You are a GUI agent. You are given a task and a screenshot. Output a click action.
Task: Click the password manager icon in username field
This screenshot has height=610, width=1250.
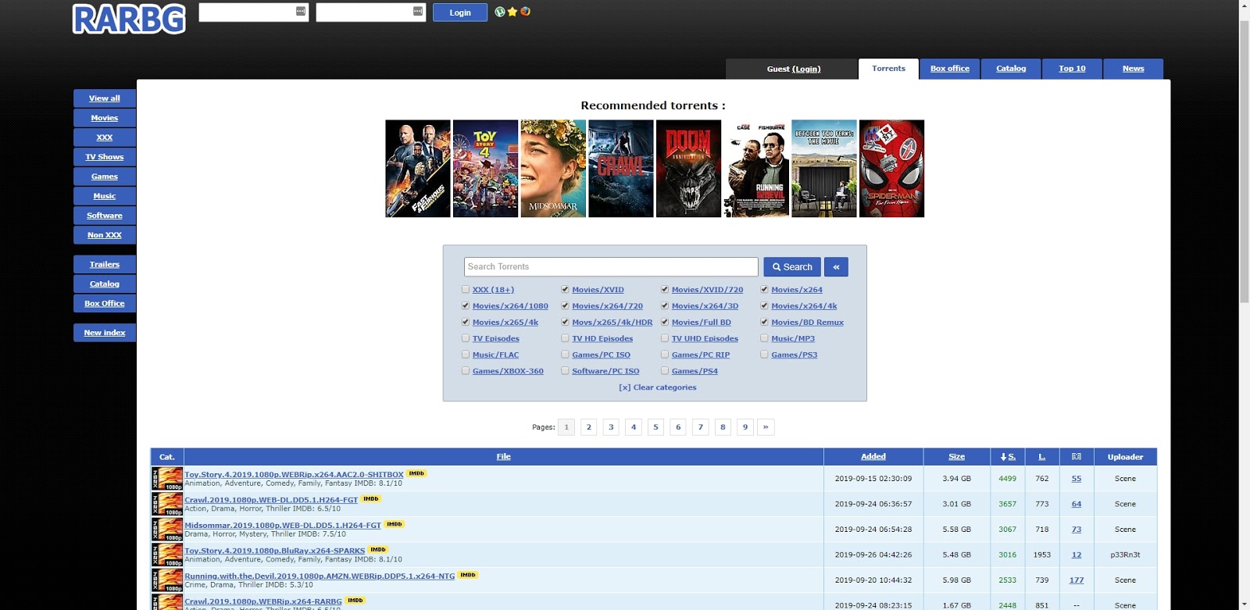[301, 11]
